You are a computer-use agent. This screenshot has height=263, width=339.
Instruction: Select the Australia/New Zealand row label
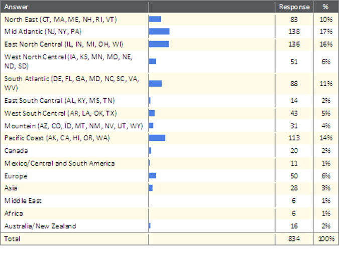coord(40,226)
